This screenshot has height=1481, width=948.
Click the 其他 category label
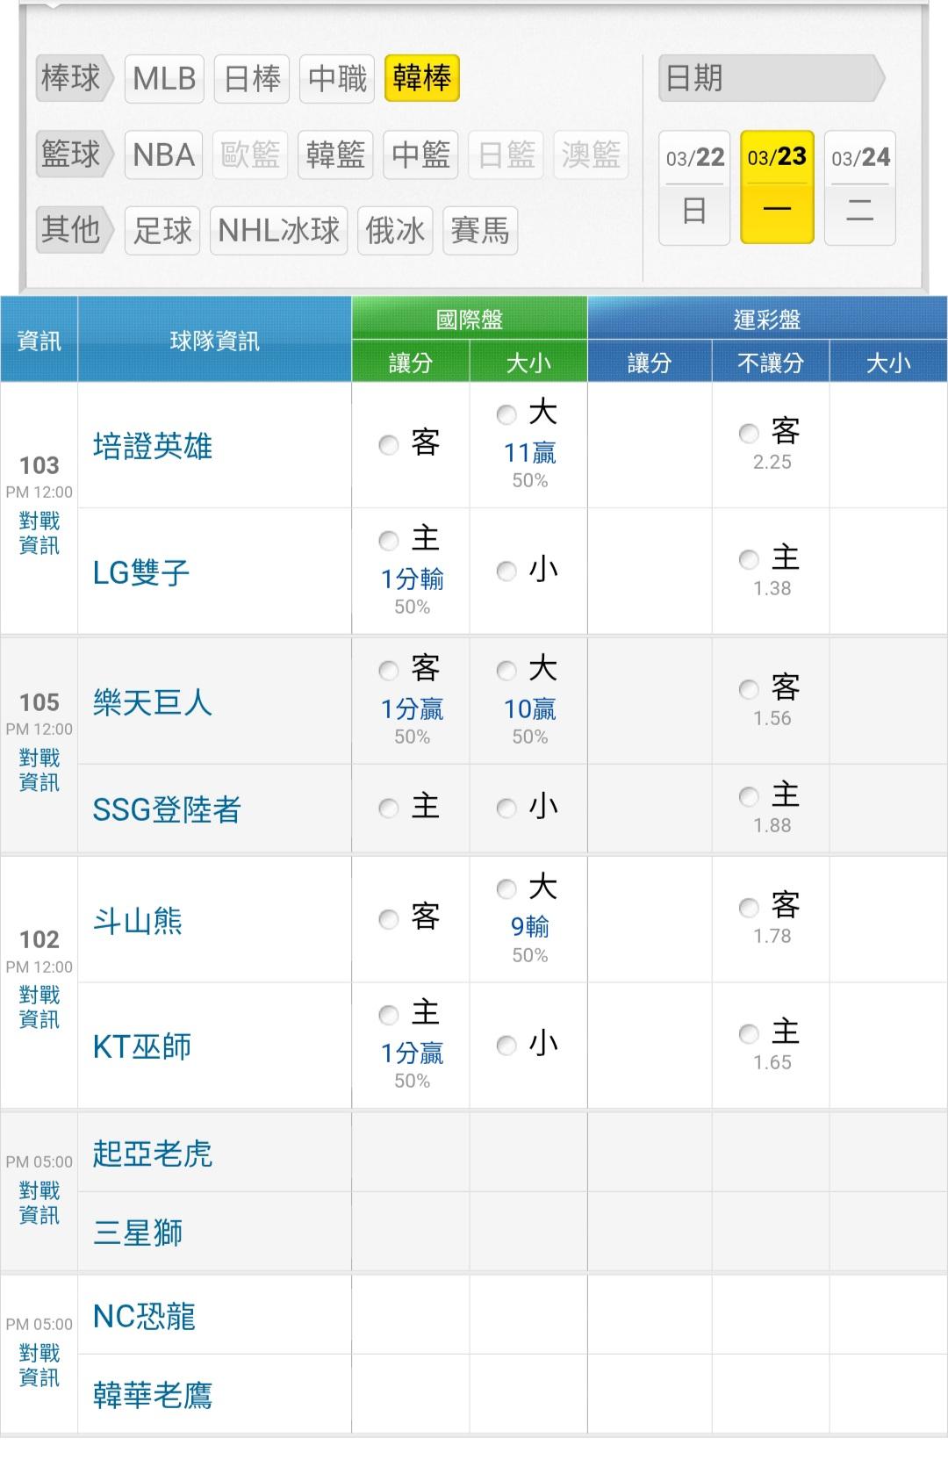coord(75,231)
